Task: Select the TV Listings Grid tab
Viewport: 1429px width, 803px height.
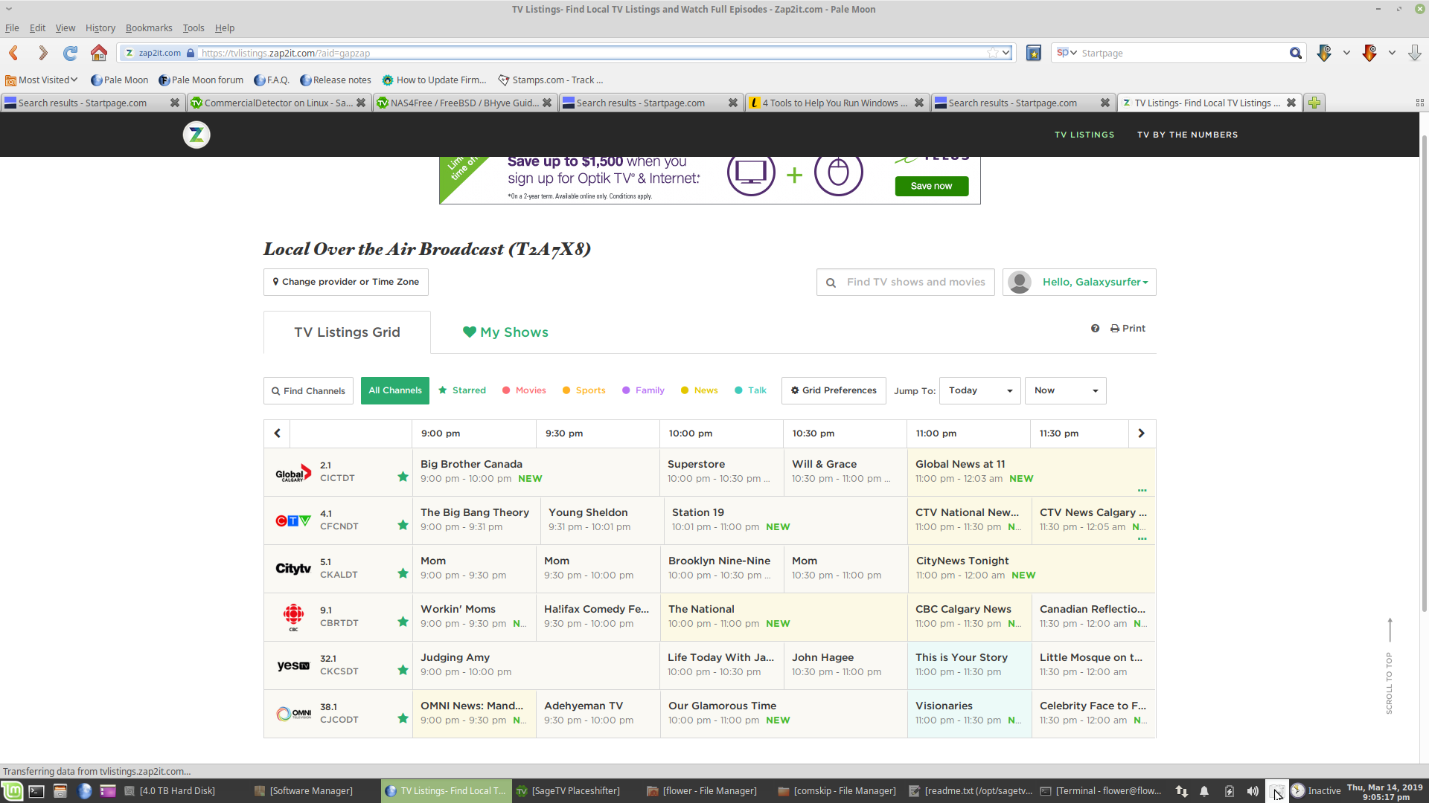Action: 347,332
